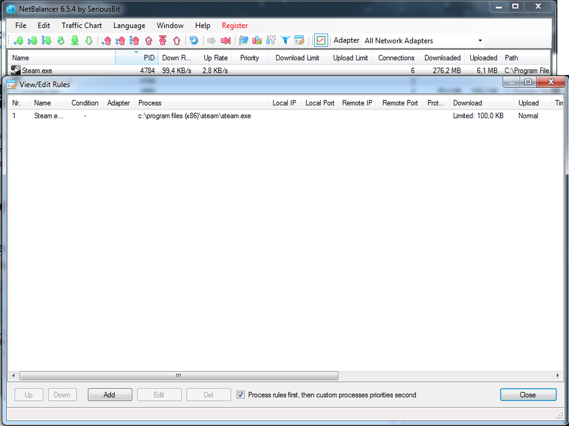This screenshot has width=569, height=426.
Task: Click the hollow outlined green download arrow
Action: (88, 41)
